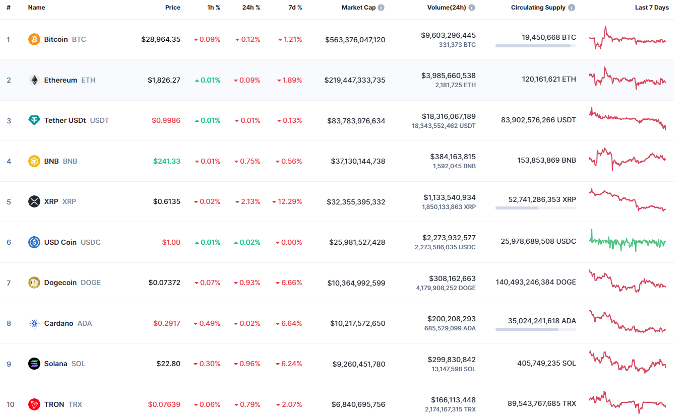Click the XRP coin logo
The width and height of the screenshot is (689, 419).
point(33,201)
